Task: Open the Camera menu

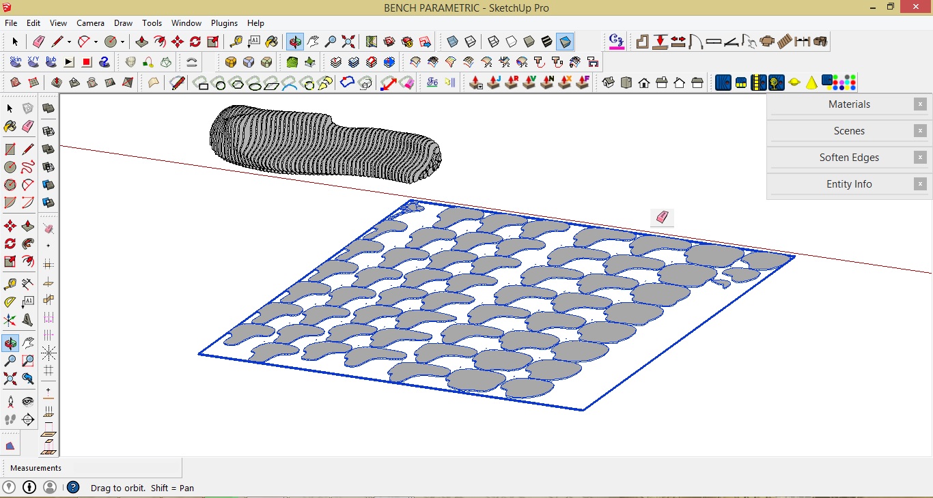Action: 90,23
